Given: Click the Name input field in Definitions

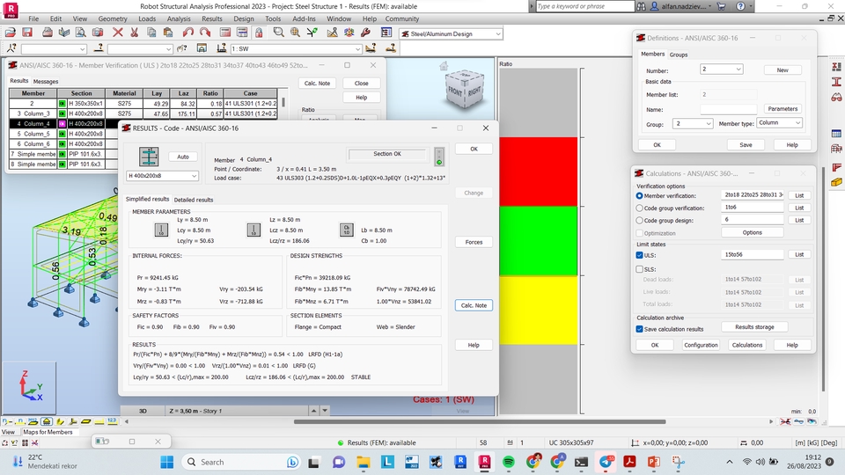Looking at the screenshot, I should point(729,109).
